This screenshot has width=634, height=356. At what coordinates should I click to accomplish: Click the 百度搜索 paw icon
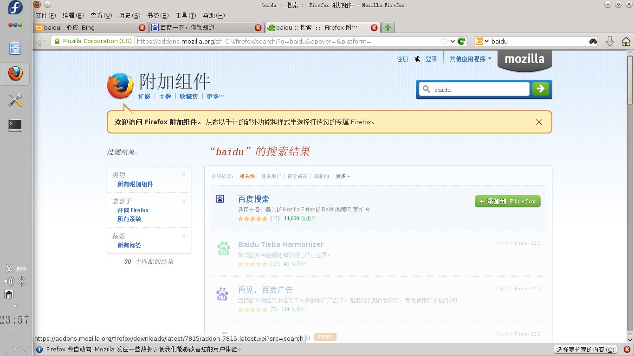click(220, 199)
